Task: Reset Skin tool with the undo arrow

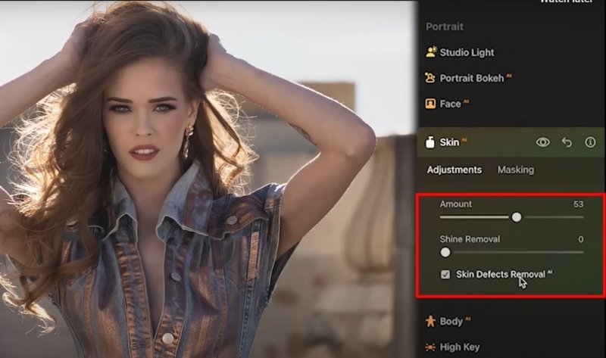Action: click(x=567, y=142)
